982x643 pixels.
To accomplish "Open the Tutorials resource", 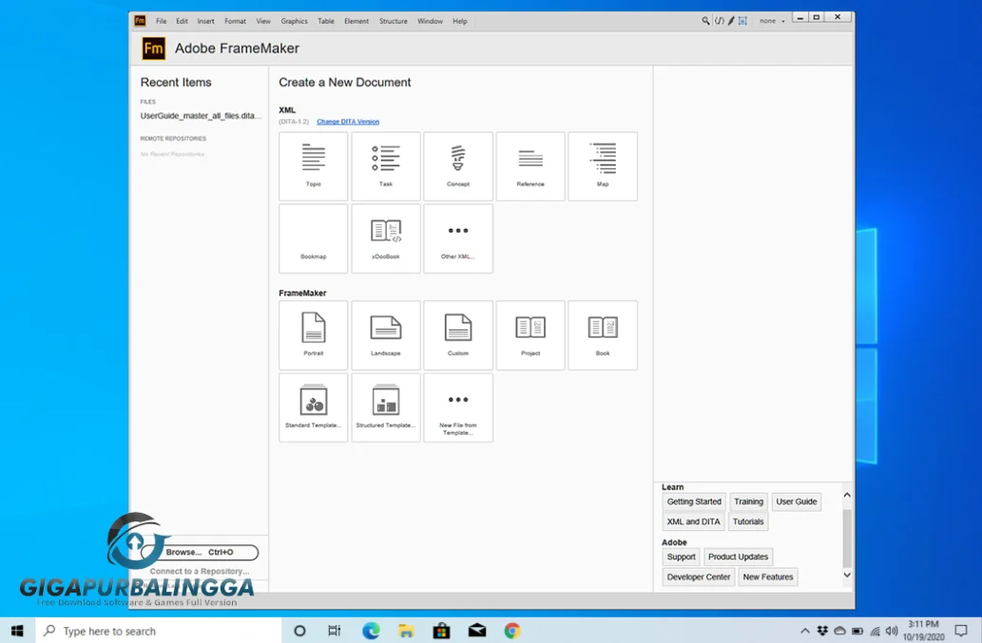I will [x=748, y=521].
